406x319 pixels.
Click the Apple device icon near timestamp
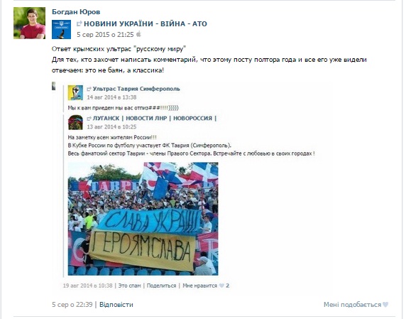(139, 34)
